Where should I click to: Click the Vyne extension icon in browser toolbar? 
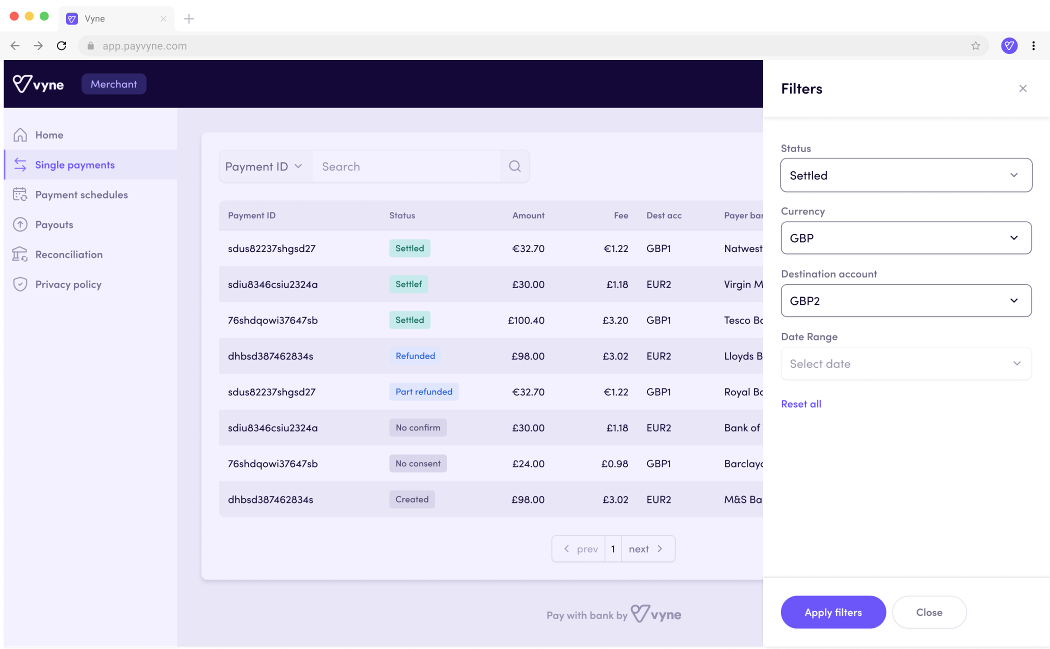click(1009, 46)
